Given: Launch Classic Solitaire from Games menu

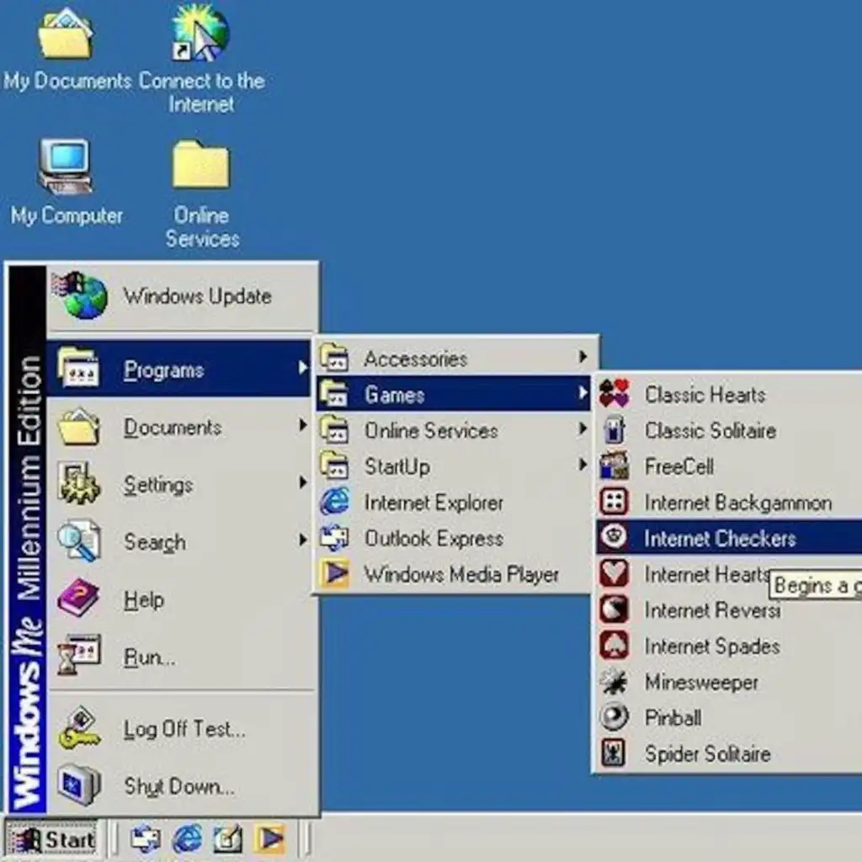Looking at the screenshot, I should tap(728, 430).
